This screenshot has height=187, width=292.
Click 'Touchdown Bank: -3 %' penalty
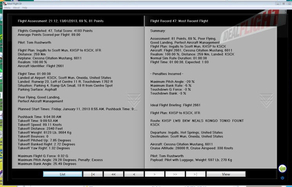pyautogui.click(x=168, y=93)
